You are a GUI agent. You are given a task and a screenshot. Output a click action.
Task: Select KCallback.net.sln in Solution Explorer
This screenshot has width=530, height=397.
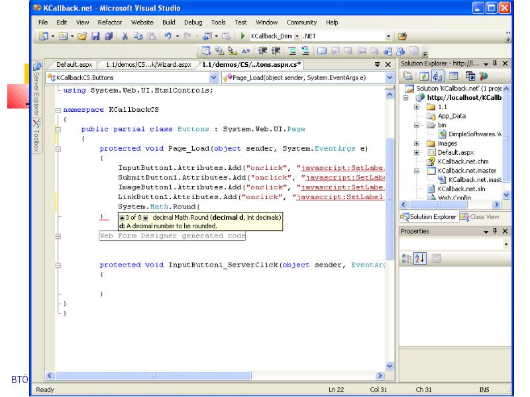(x=461, y=189)
